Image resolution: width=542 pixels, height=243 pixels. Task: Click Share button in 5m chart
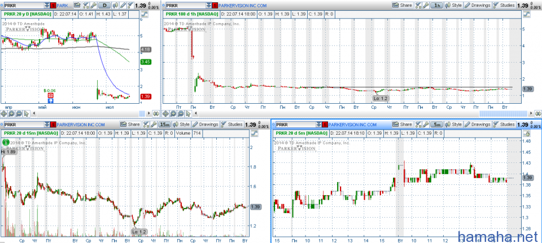(x=403, y=124)
